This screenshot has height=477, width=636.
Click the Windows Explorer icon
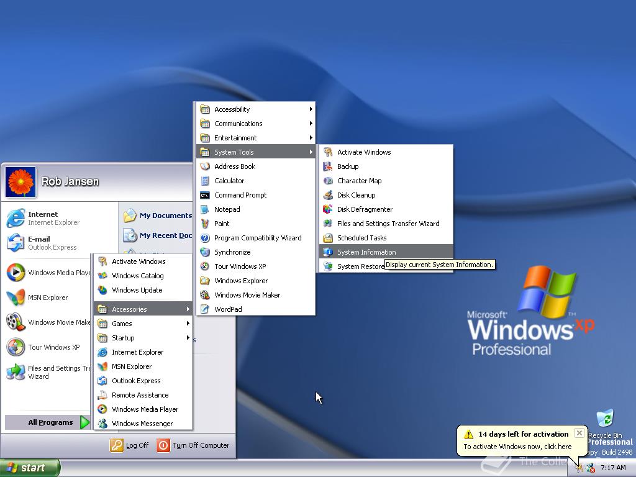(205, 281)
